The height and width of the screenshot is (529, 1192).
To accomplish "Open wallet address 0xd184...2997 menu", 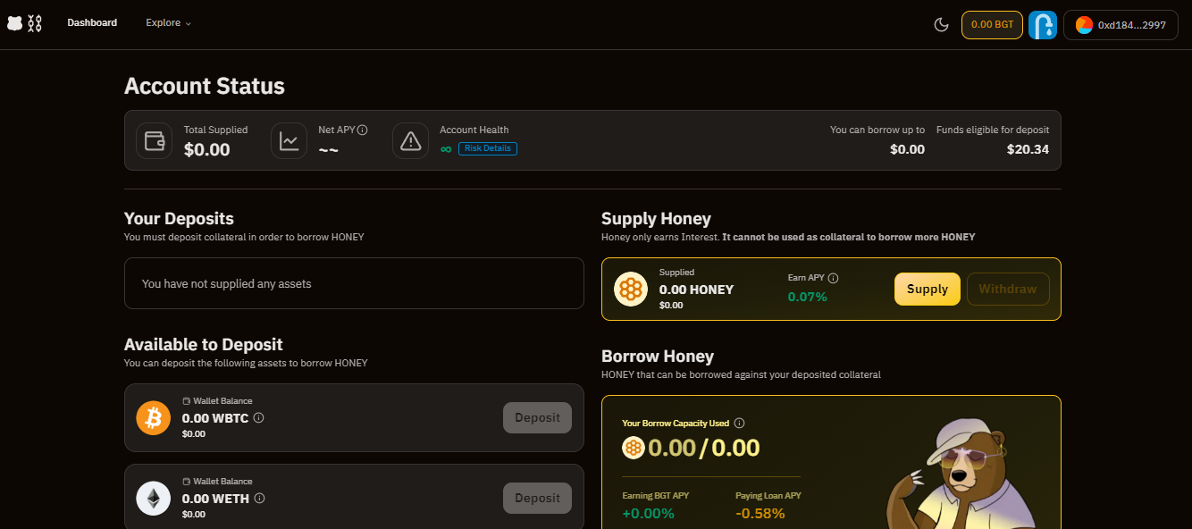I will tap(1121, 25).
